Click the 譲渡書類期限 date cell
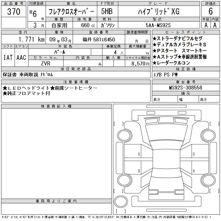 (x=138, y=39)
